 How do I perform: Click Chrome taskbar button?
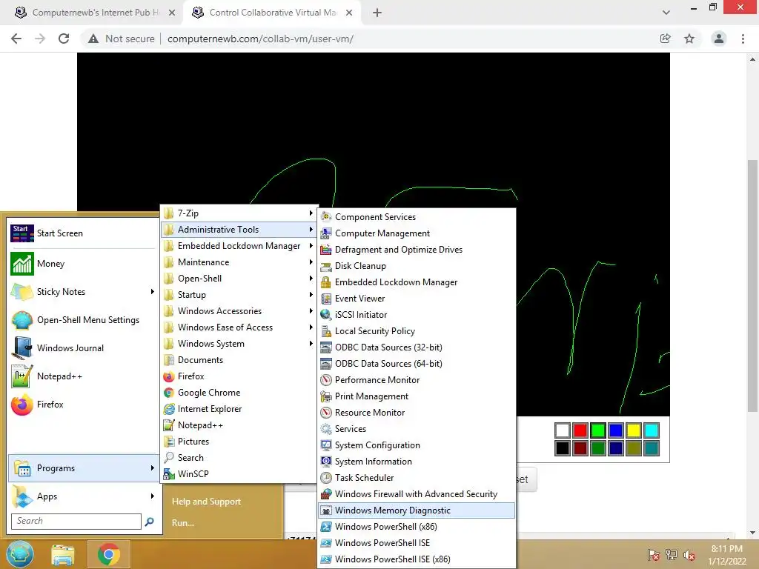(109, 554)
